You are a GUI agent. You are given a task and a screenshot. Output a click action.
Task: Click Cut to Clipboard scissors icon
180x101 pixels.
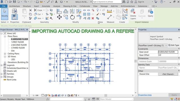click(30, 10)
